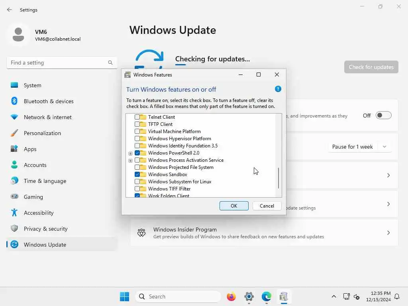408x306 pixels.
Task: Uncheck Windows PowerShell 2.0 checkbox
Action: coord(137,153)
